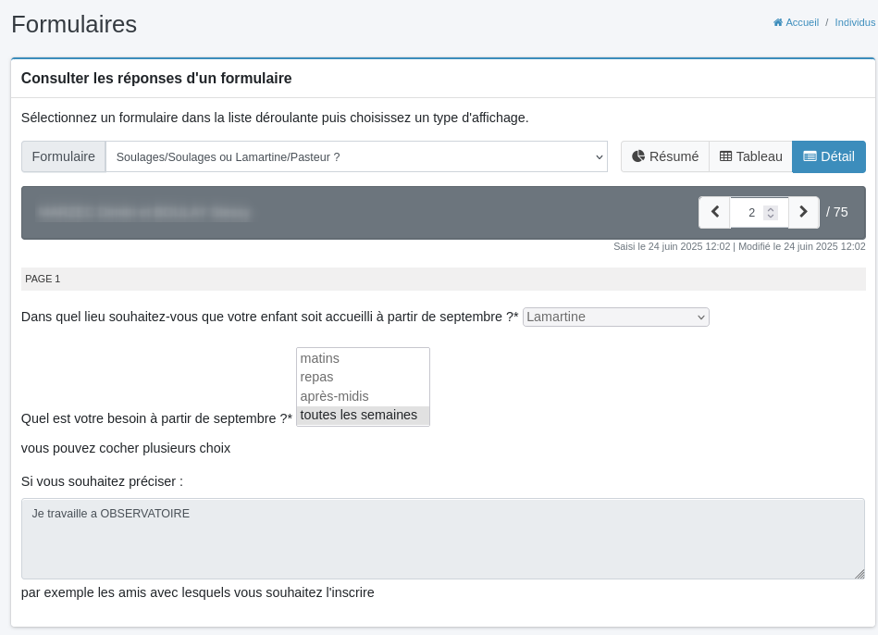Go to the previous response arrow
The image size is (878, 635).
coord(714,212)
